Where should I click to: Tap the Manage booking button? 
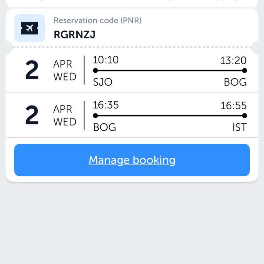(x=132, y=160)
